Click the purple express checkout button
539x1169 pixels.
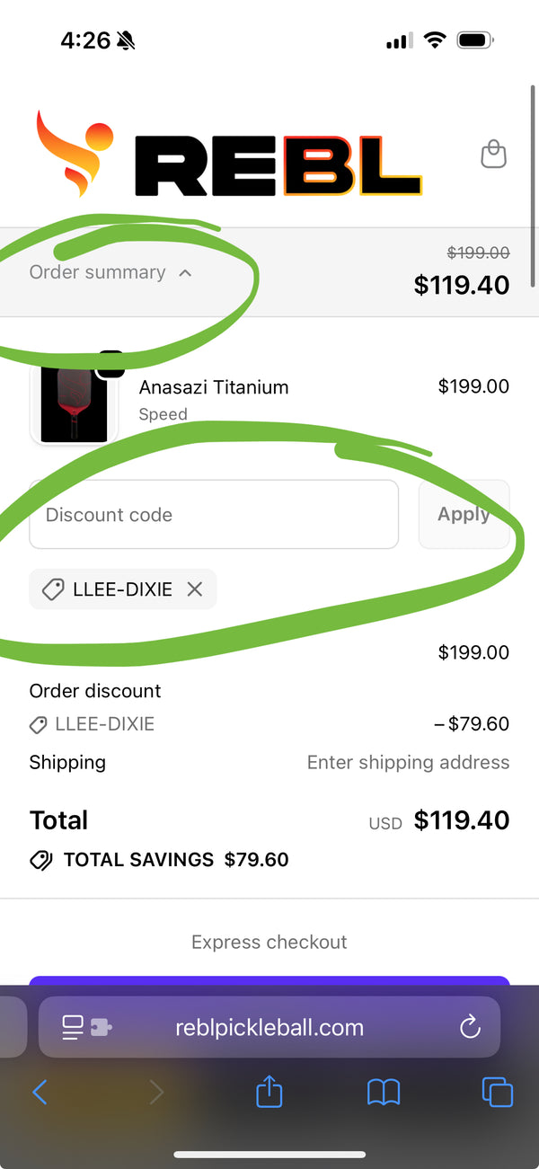(269, 981)
